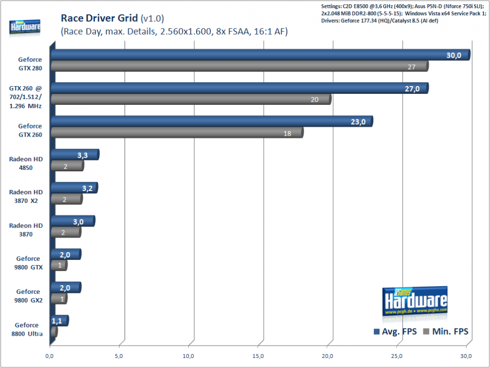The width and height of the screenshot is (490, 368).
Task: Click the Geforce 9800 GX2 avg bar 2,0
Action: click(x=66, y=287)
